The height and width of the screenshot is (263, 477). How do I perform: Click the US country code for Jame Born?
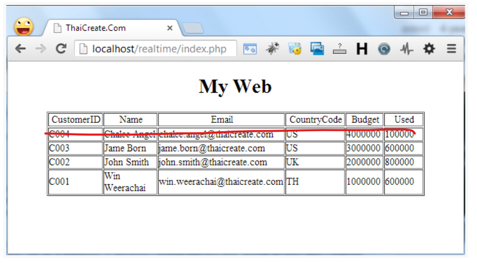pos(315,149)
